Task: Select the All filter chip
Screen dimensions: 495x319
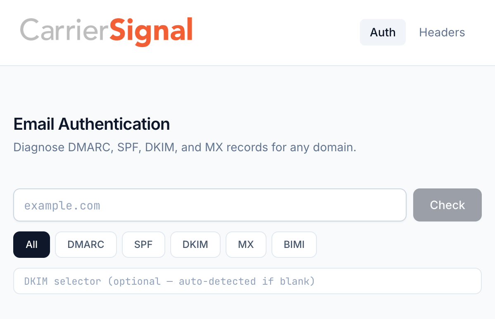Action: pyautogui.click(x=31, y=244)
